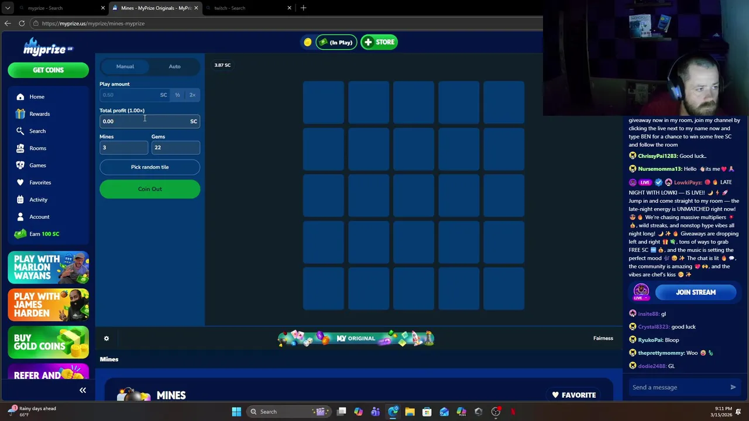This screenshot has height=421, width=749.
Task: Halve the play amount
Action: coord(177,95)
